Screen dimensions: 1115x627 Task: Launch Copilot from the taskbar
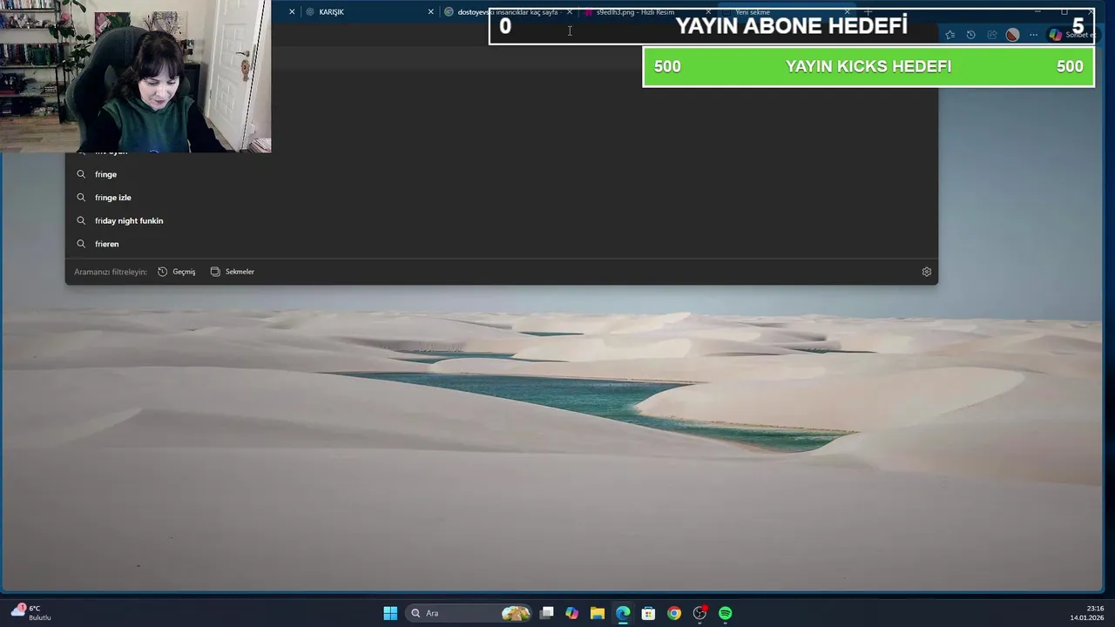(x=571, y=613)
